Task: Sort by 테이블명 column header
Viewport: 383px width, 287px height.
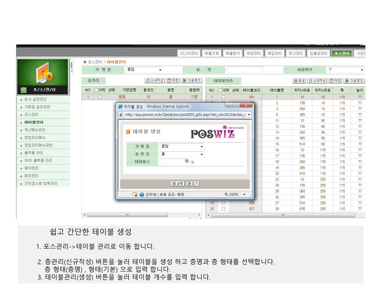Action: 277,90
